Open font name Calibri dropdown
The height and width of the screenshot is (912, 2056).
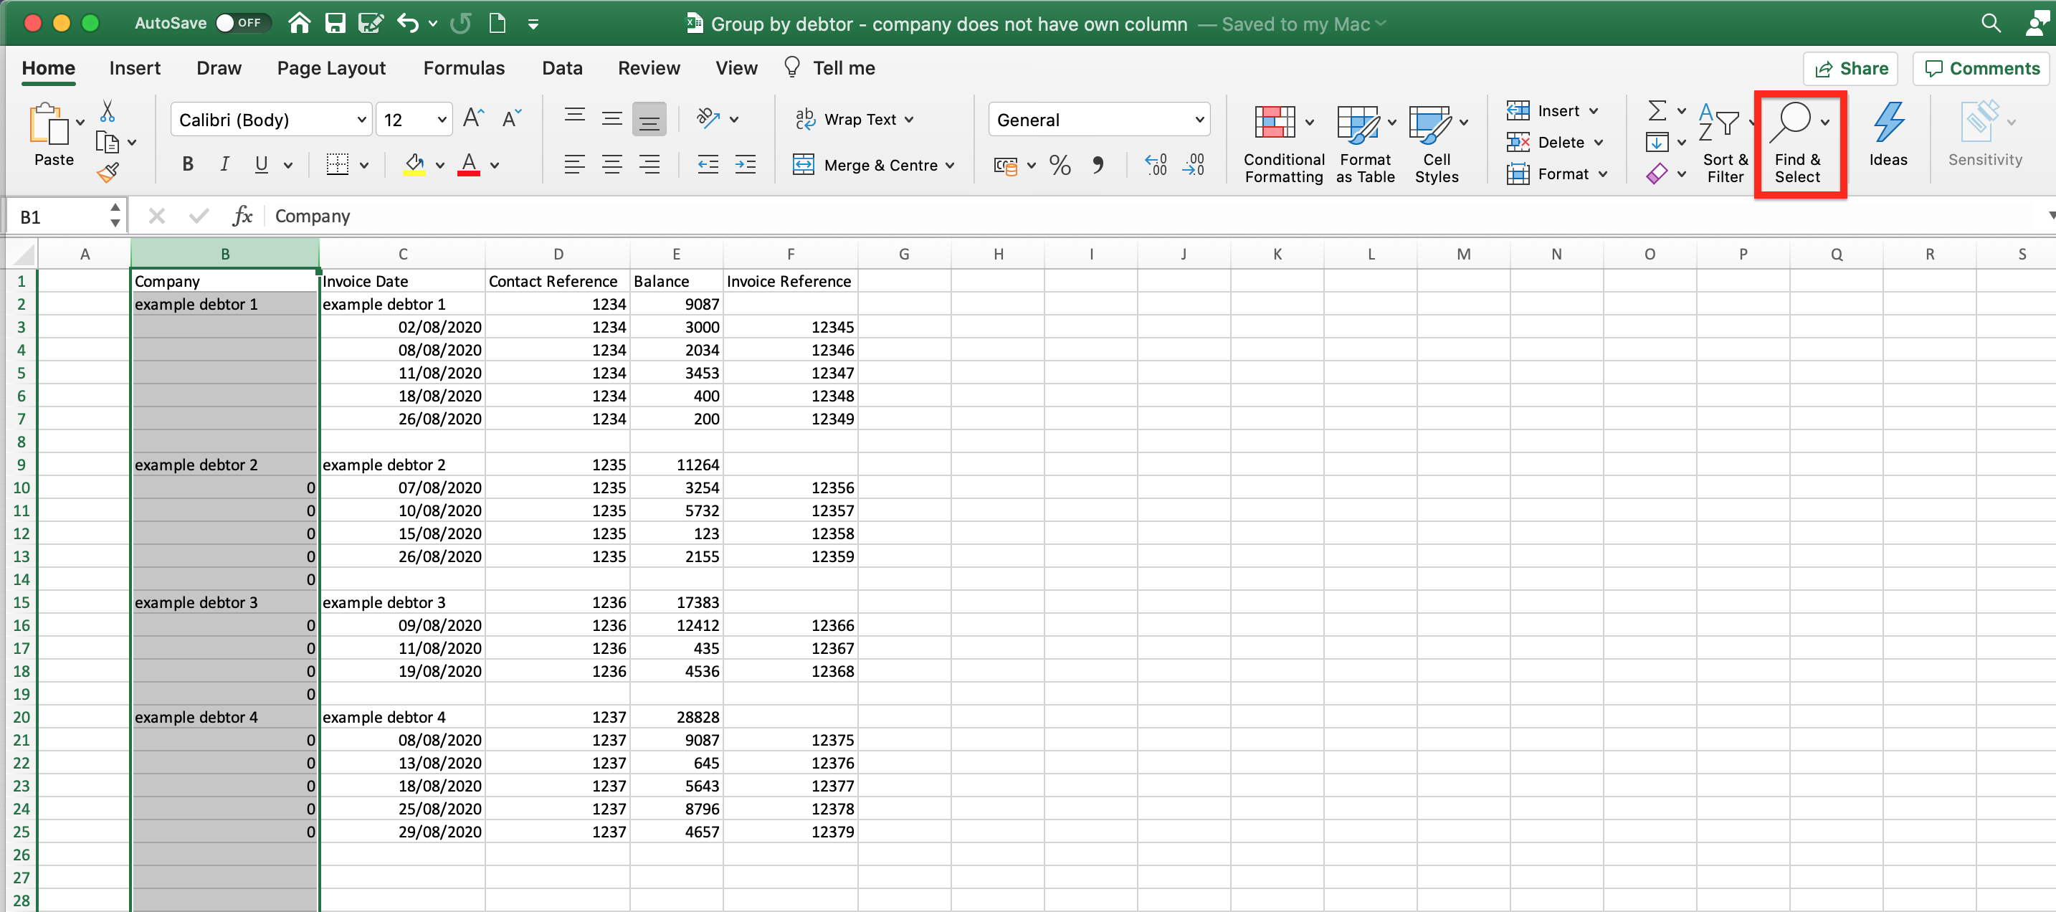pyautogui.click(x=361, y=120)
